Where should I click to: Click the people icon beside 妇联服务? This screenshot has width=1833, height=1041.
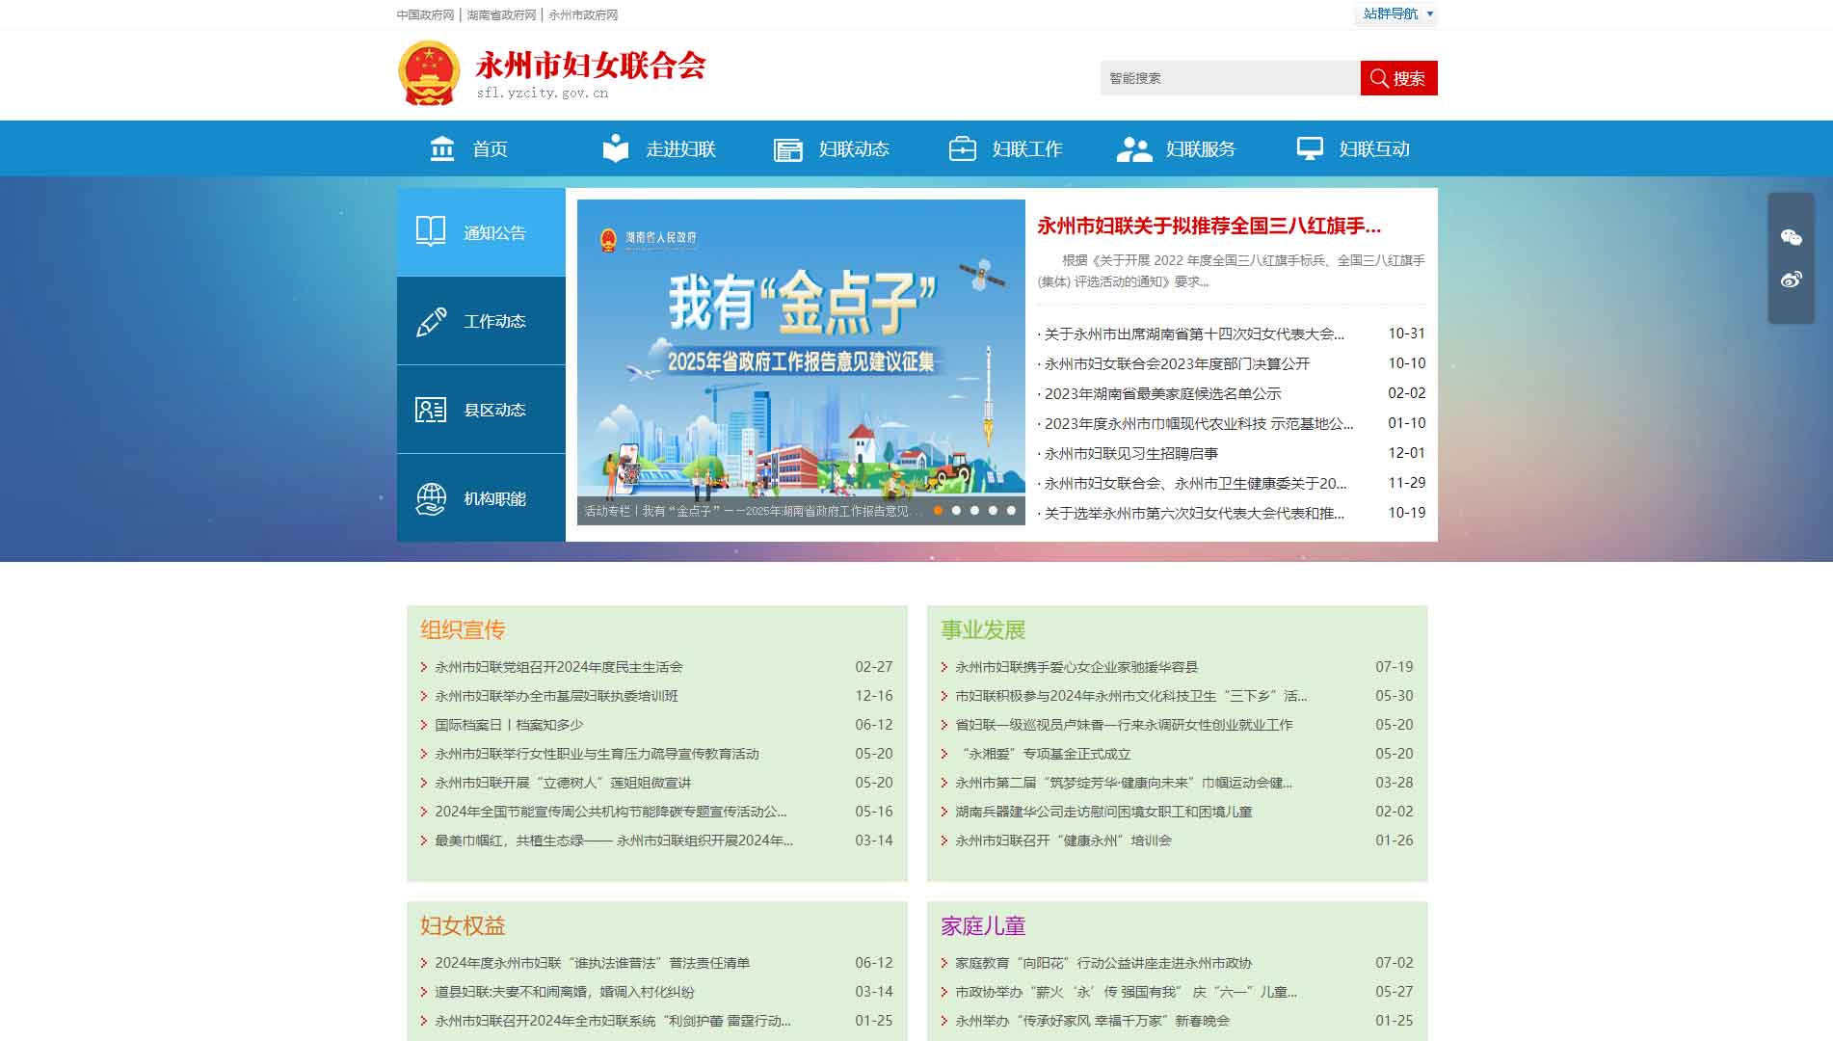tap(1134, 149)
